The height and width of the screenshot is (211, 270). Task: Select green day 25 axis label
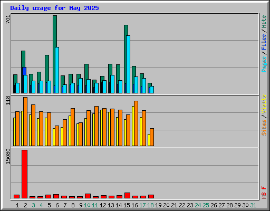point(206,205)
